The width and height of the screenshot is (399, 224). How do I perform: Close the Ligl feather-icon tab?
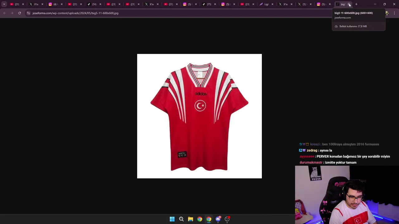click(x=272, y=4)
